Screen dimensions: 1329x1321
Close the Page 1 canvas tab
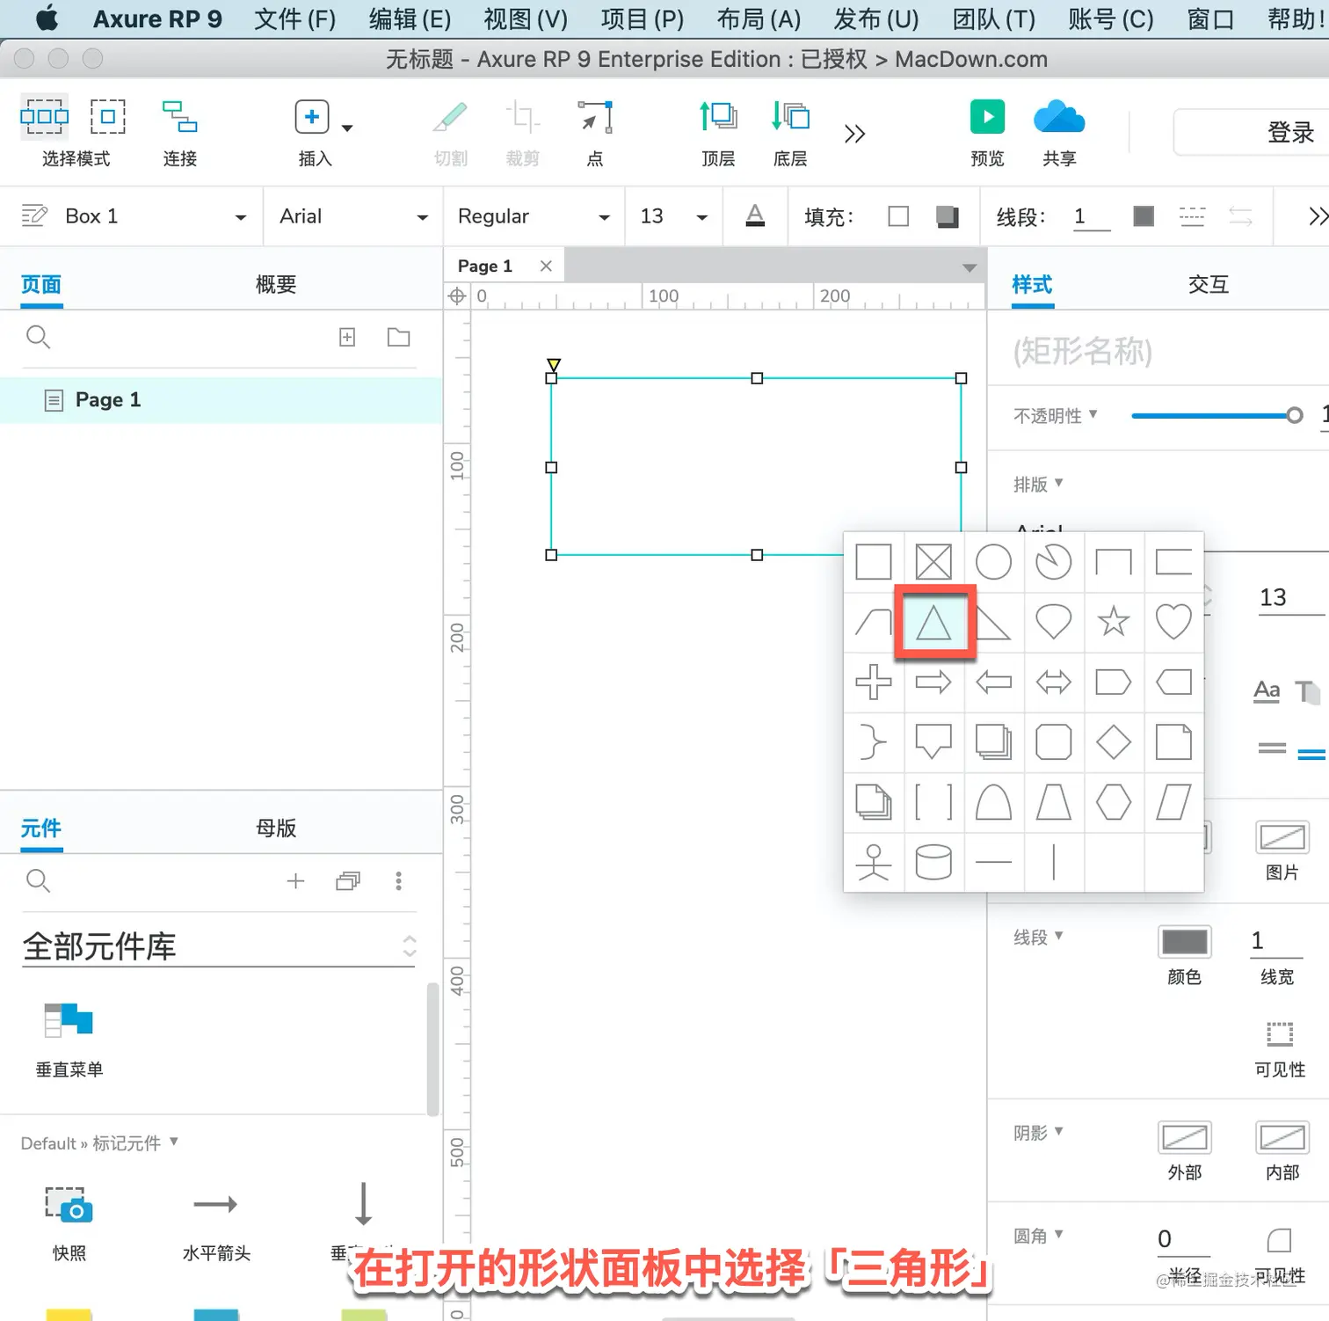(x=546, y=266)
